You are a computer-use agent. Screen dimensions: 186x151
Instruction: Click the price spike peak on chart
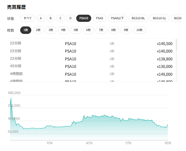(x=11, y=98)
